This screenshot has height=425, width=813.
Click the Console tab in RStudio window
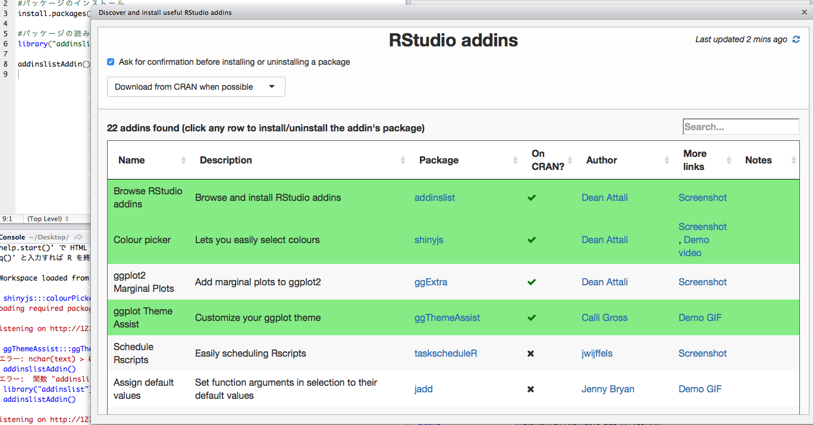click(12, 237)
